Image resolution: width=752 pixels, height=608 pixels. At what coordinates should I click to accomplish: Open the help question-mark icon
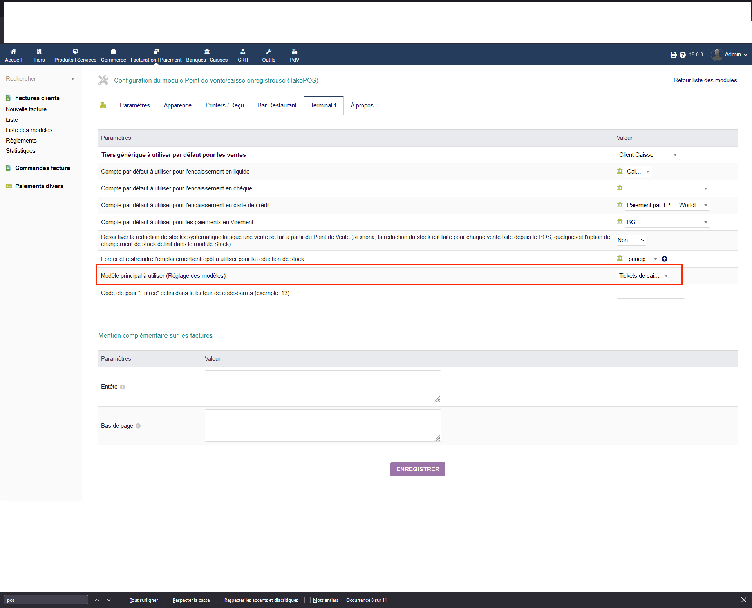683,54
